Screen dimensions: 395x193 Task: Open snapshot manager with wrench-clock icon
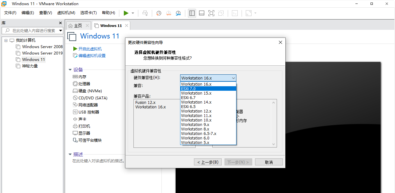pyautogui.click(x=178, y=13)
